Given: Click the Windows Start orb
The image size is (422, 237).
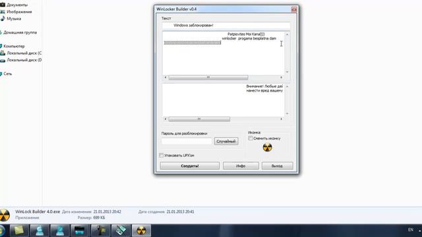Looking at the screenshot, I should click(2, 230).
